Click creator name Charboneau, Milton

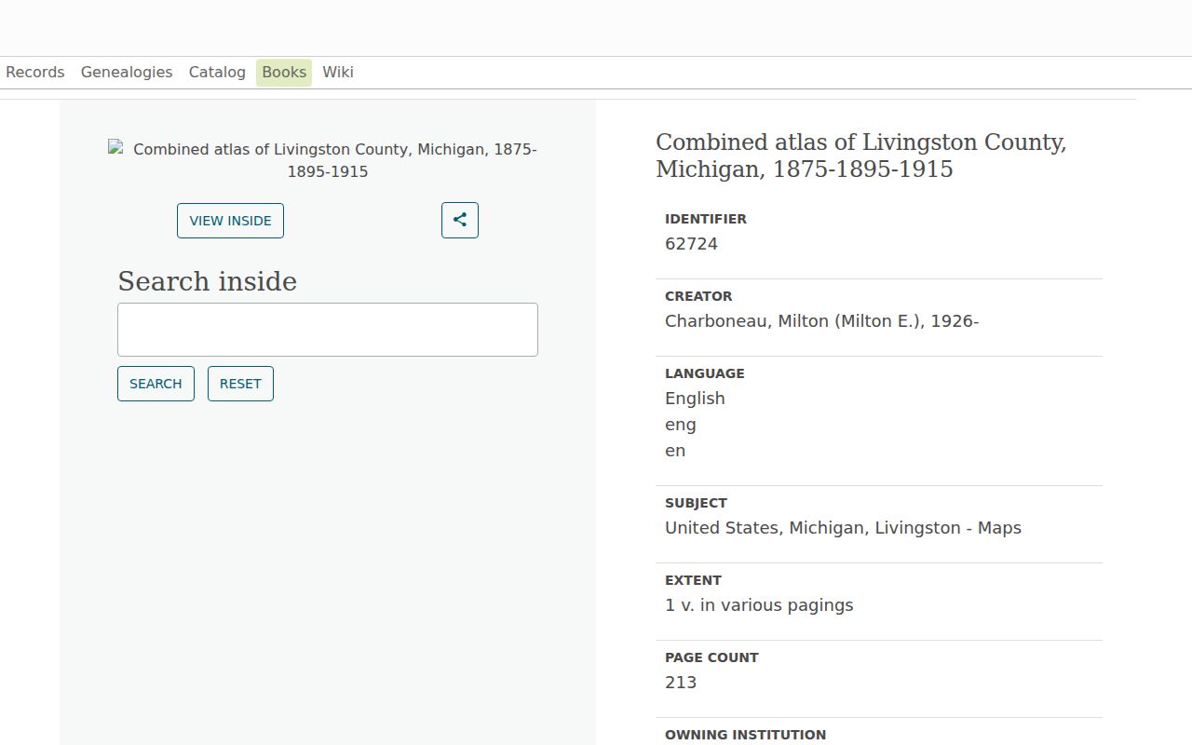[x=821, y=321]
